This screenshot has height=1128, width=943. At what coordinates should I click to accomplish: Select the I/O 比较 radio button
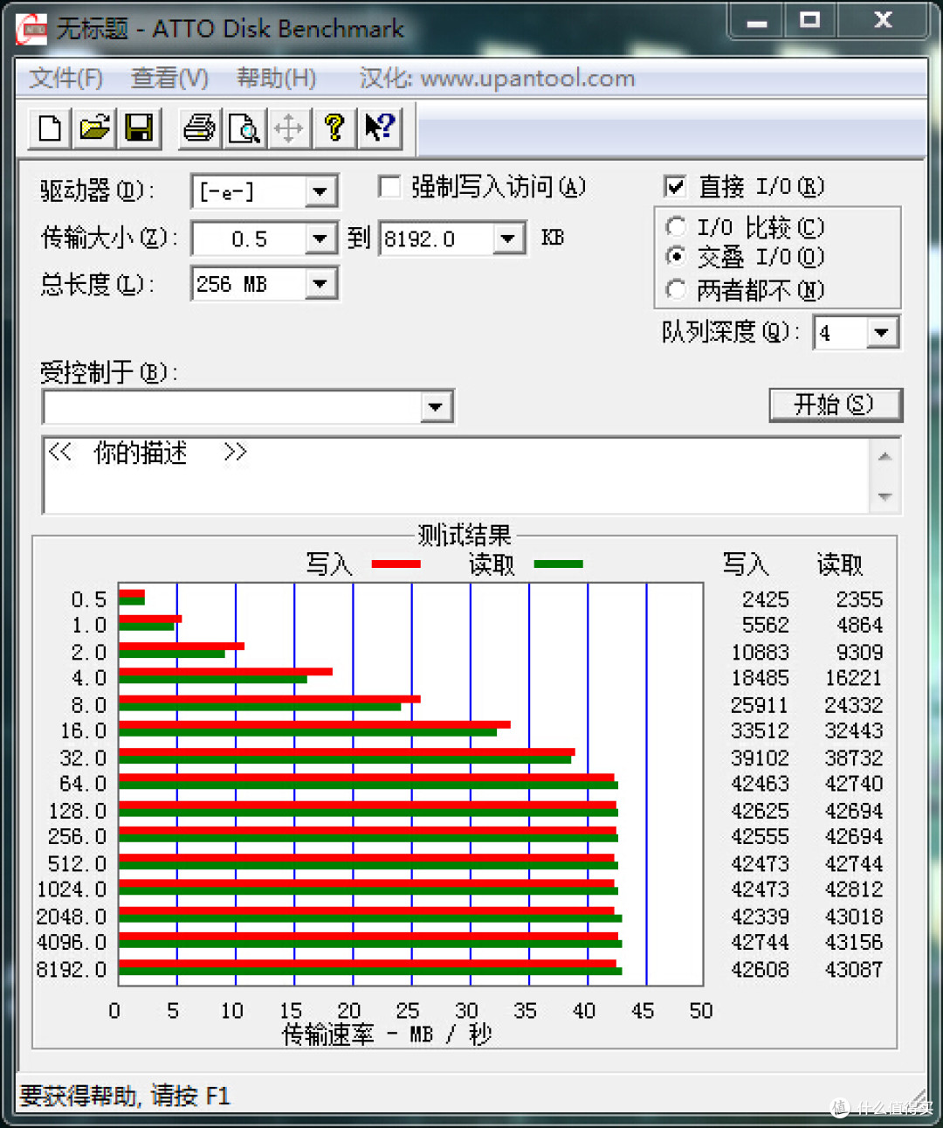pyautogui.click(x=676, y=227)
